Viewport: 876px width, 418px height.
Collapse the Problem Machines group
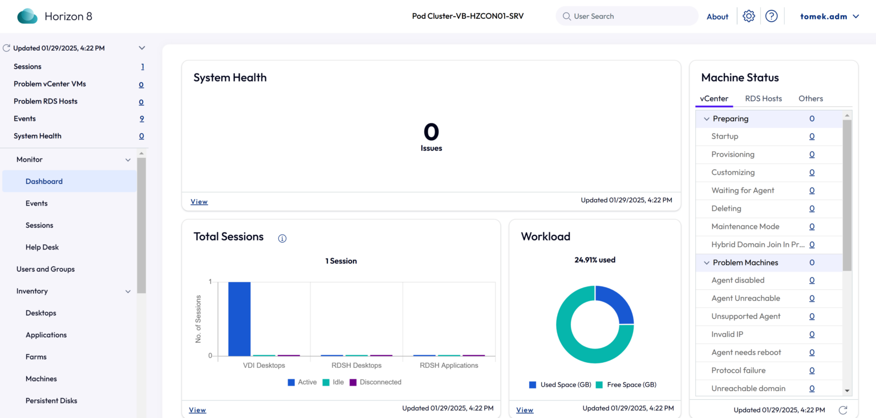707,263
